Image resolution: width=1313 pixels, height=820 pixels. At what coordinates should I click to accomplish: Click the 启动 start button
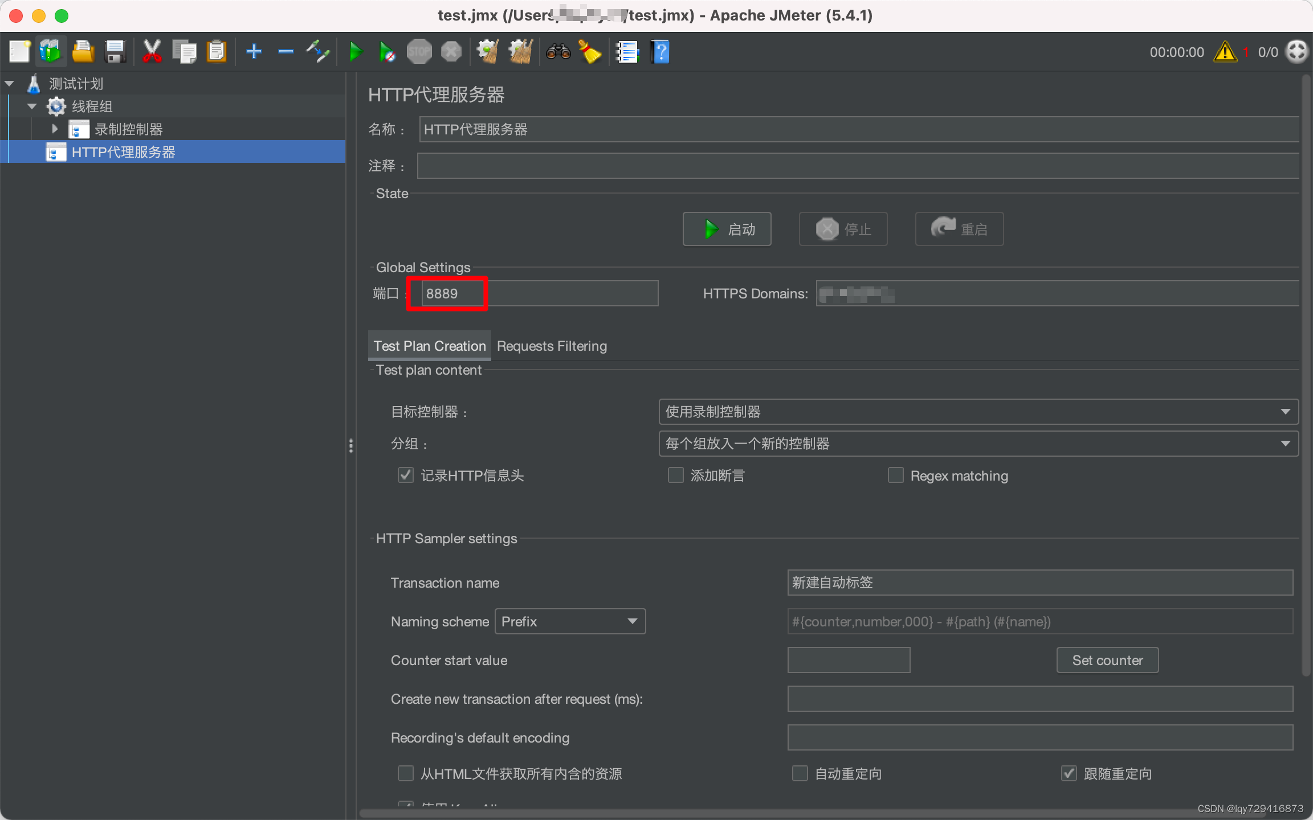pyautogui.click(x=727, y=229)
